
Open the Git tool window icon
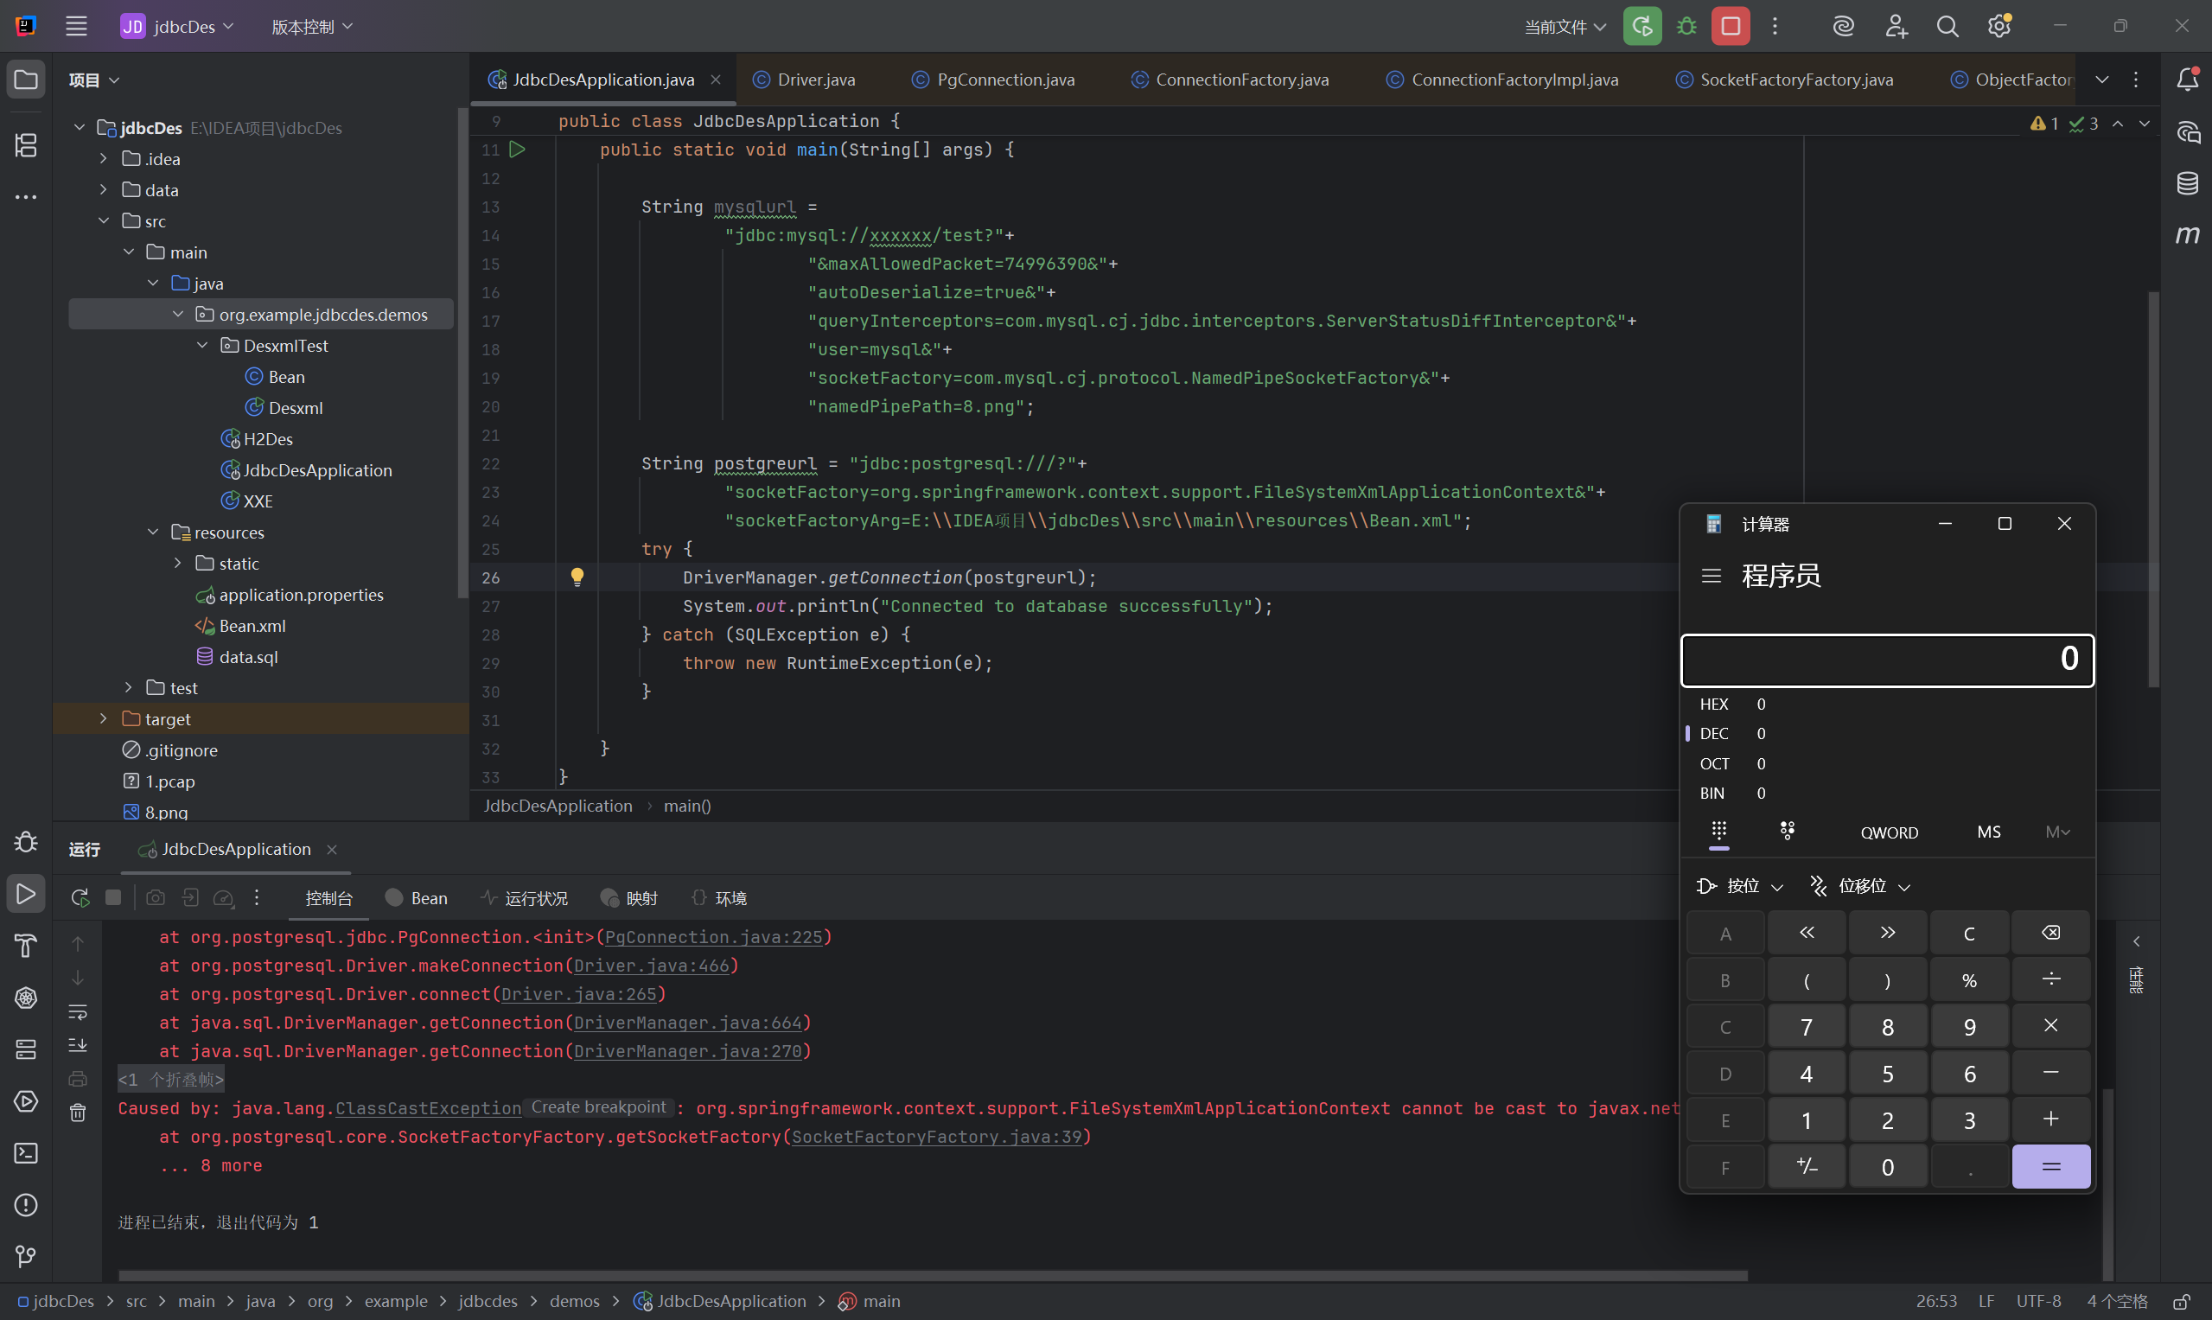[26, 1256]
